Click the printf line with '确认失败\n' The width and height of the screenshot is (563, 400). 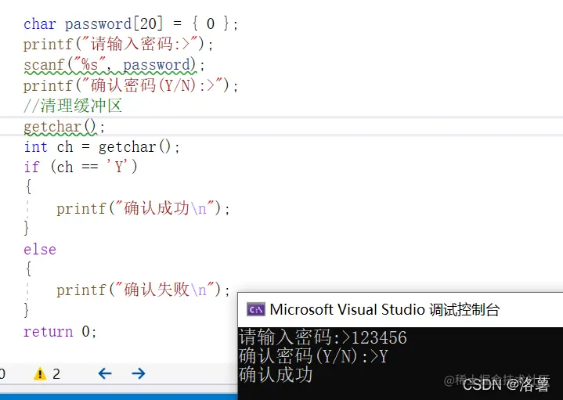click(143, 290)
